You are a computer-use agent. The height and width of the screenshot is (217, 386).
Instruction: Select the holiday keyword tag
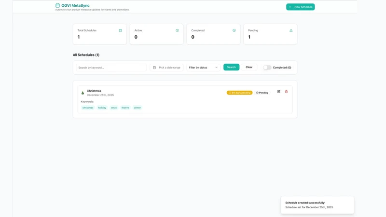[102, 108]
